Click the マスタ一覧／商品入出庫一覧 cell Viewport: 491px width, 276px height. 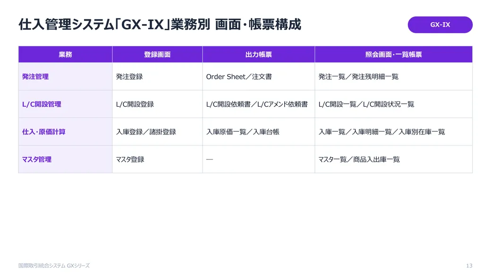pyautogui.click(x=394, y=159)
